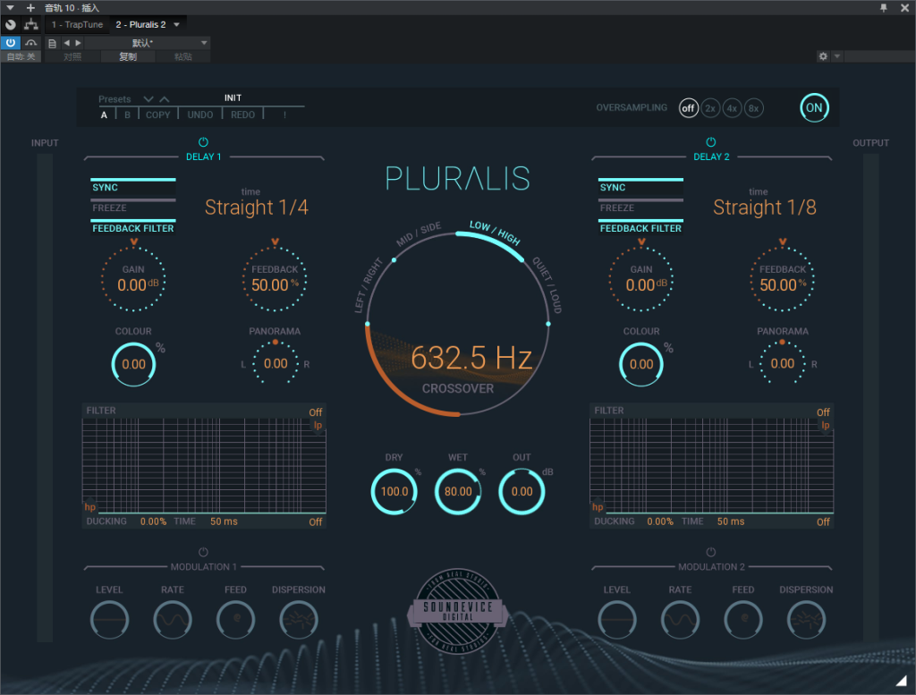Toggle FEEDBACK FILTER in Delay 1
This screenshot has height=695, width=916.
pyautogui.click(x=133, y=227)
